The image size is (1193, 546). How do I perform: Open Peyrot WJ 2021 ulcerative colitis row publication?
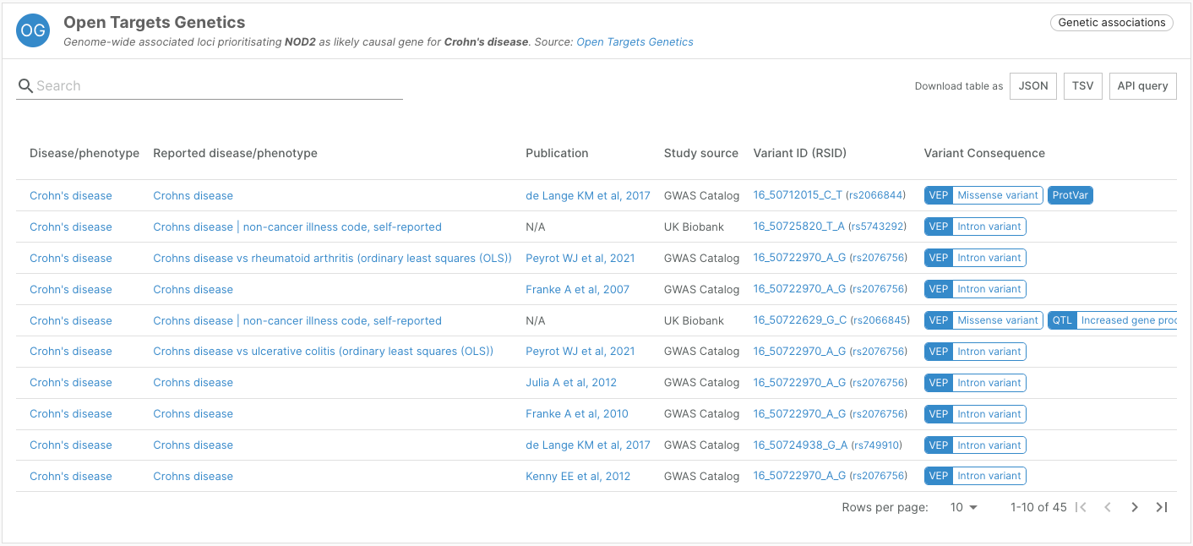click(x=580, y=351)
